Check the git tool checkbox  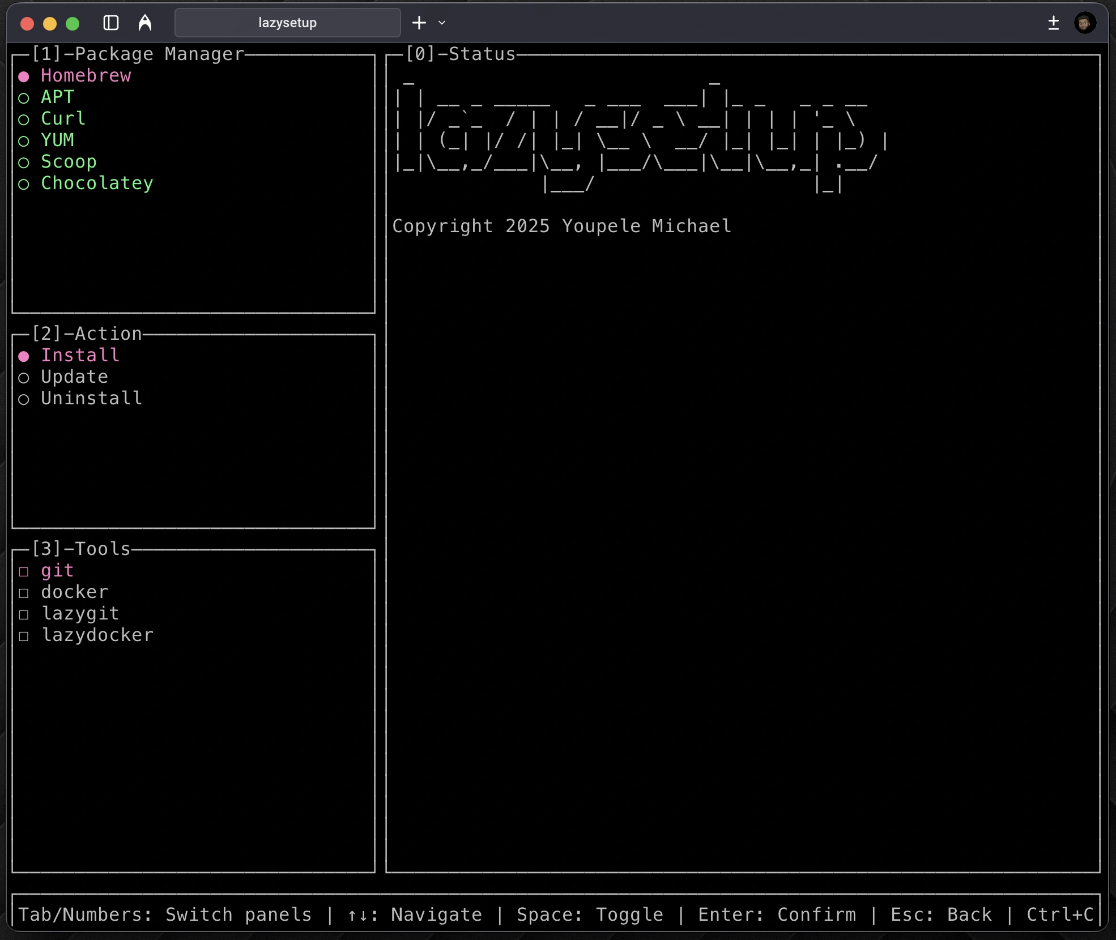point(24,571)
